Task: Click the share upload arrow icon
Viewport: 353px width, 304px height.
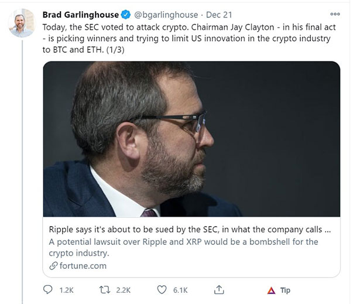Action: tap(220, 290)
